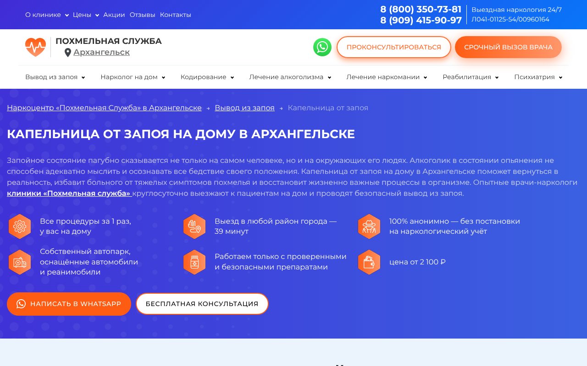This screenshot has height=366, width=587.
Task: Click the gear hexagon icon near 'Все процедуры за 1 раз'
Action: 20,226
